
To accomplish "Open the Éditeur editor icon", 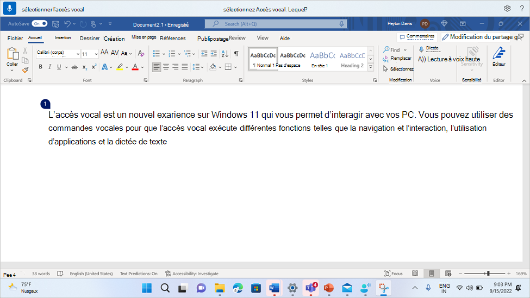I will pos(499,56).
